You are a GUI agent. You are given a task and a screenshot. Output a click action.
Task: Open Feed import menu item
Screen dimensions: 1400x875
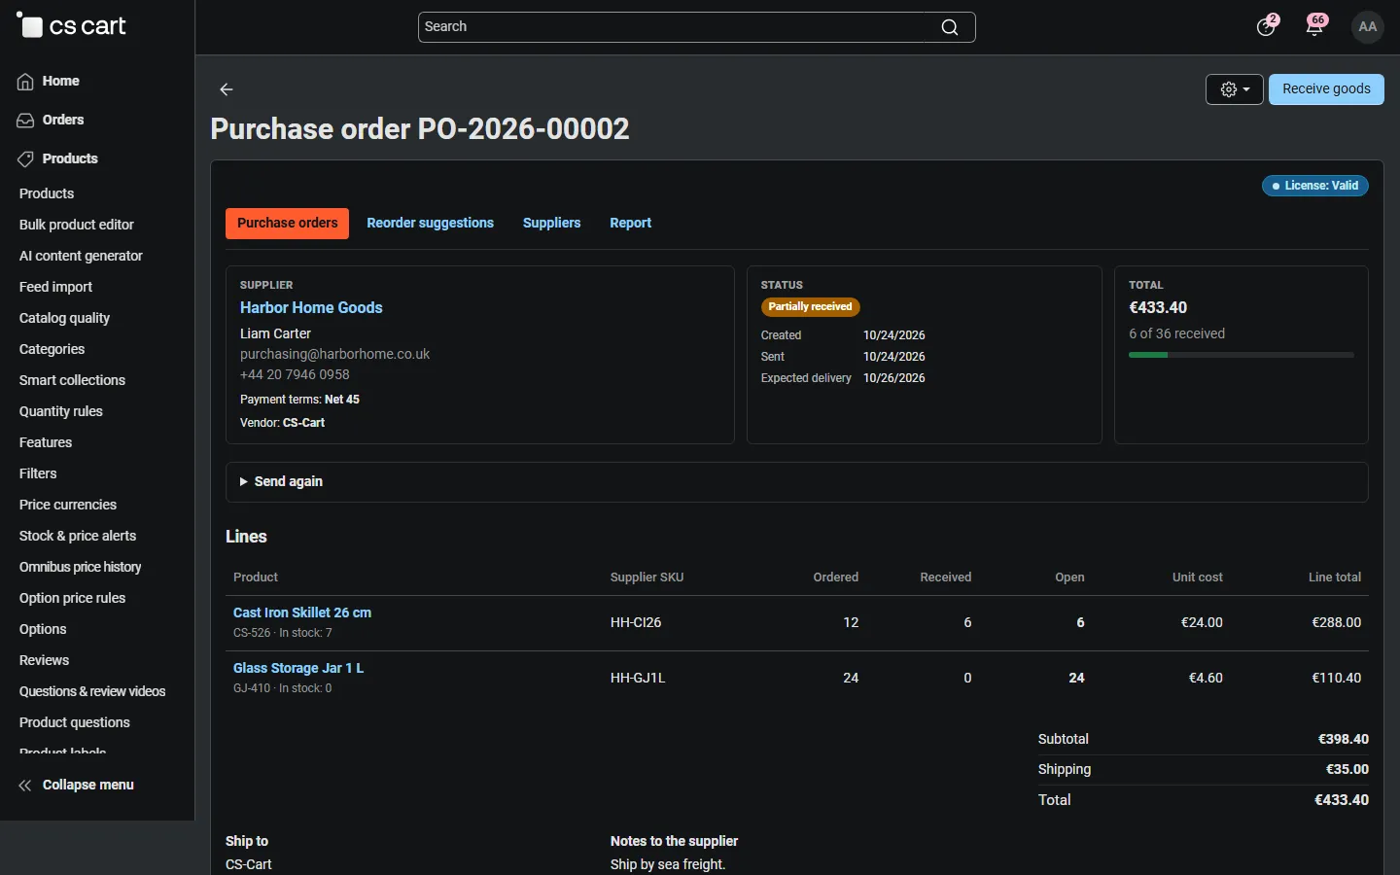55,288
